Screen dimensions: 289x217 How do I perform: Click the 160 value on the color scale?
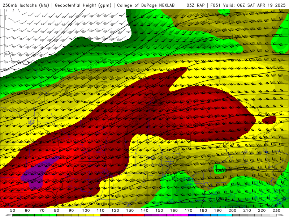(x=174, y=210)
